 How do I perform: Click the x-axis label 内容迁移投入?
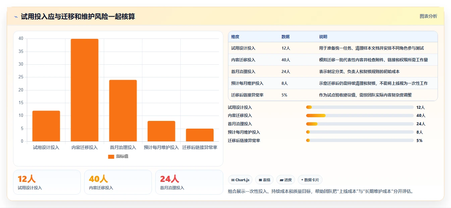pyautogui.click(x=84, y=148)
